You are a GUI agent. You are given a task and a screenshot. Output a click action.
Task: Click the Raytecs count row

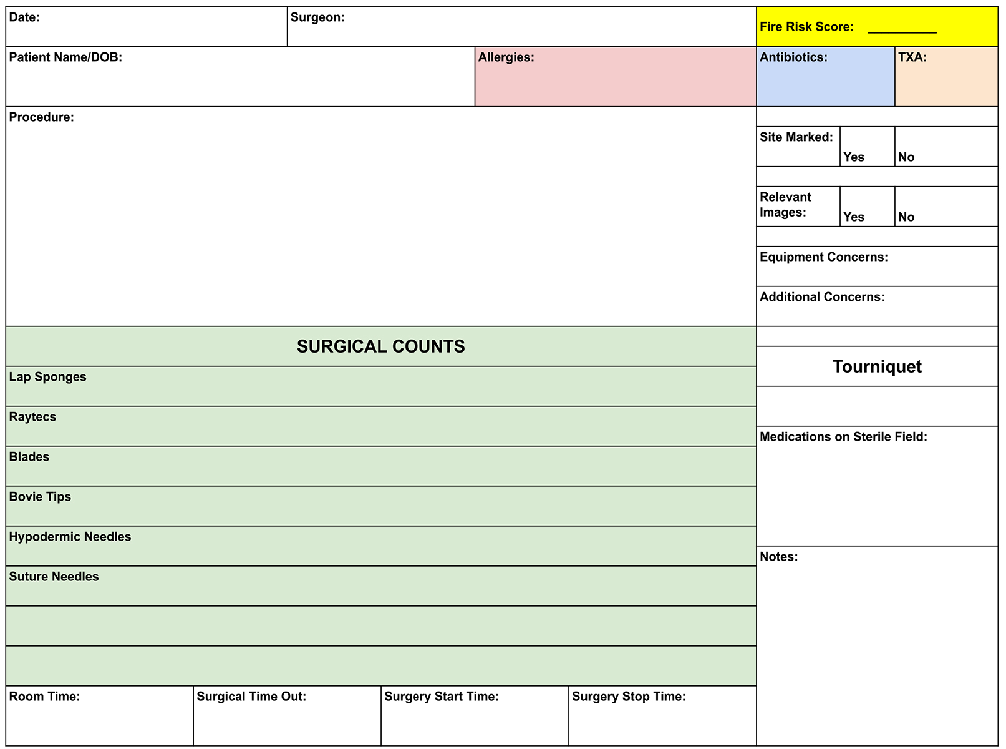381,426
